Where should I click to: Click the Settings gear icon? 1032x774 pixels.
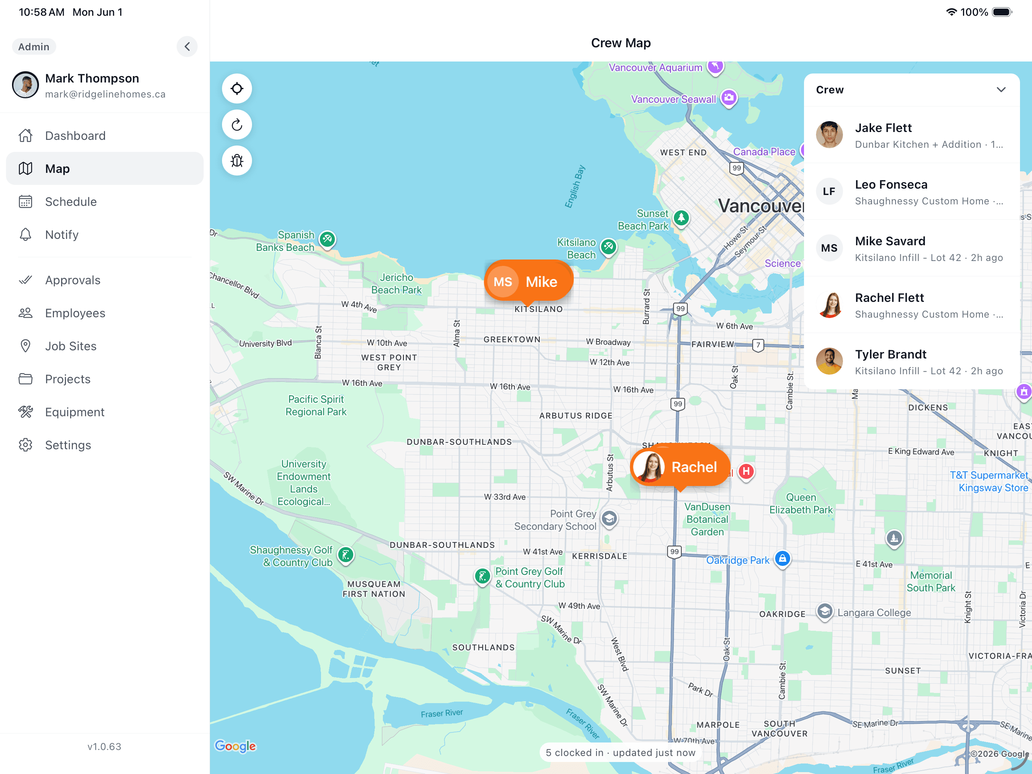click(x=25, y=445)
